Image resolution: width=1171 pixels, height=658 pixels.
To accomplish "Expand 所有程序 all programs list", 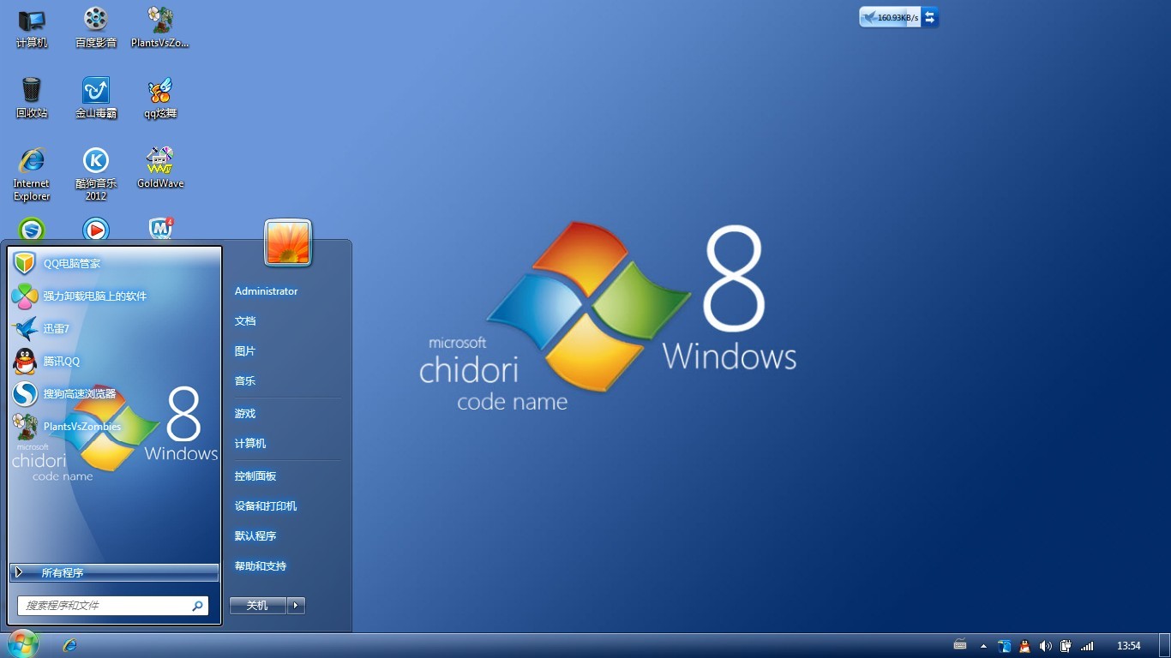I will pos(115,572).
